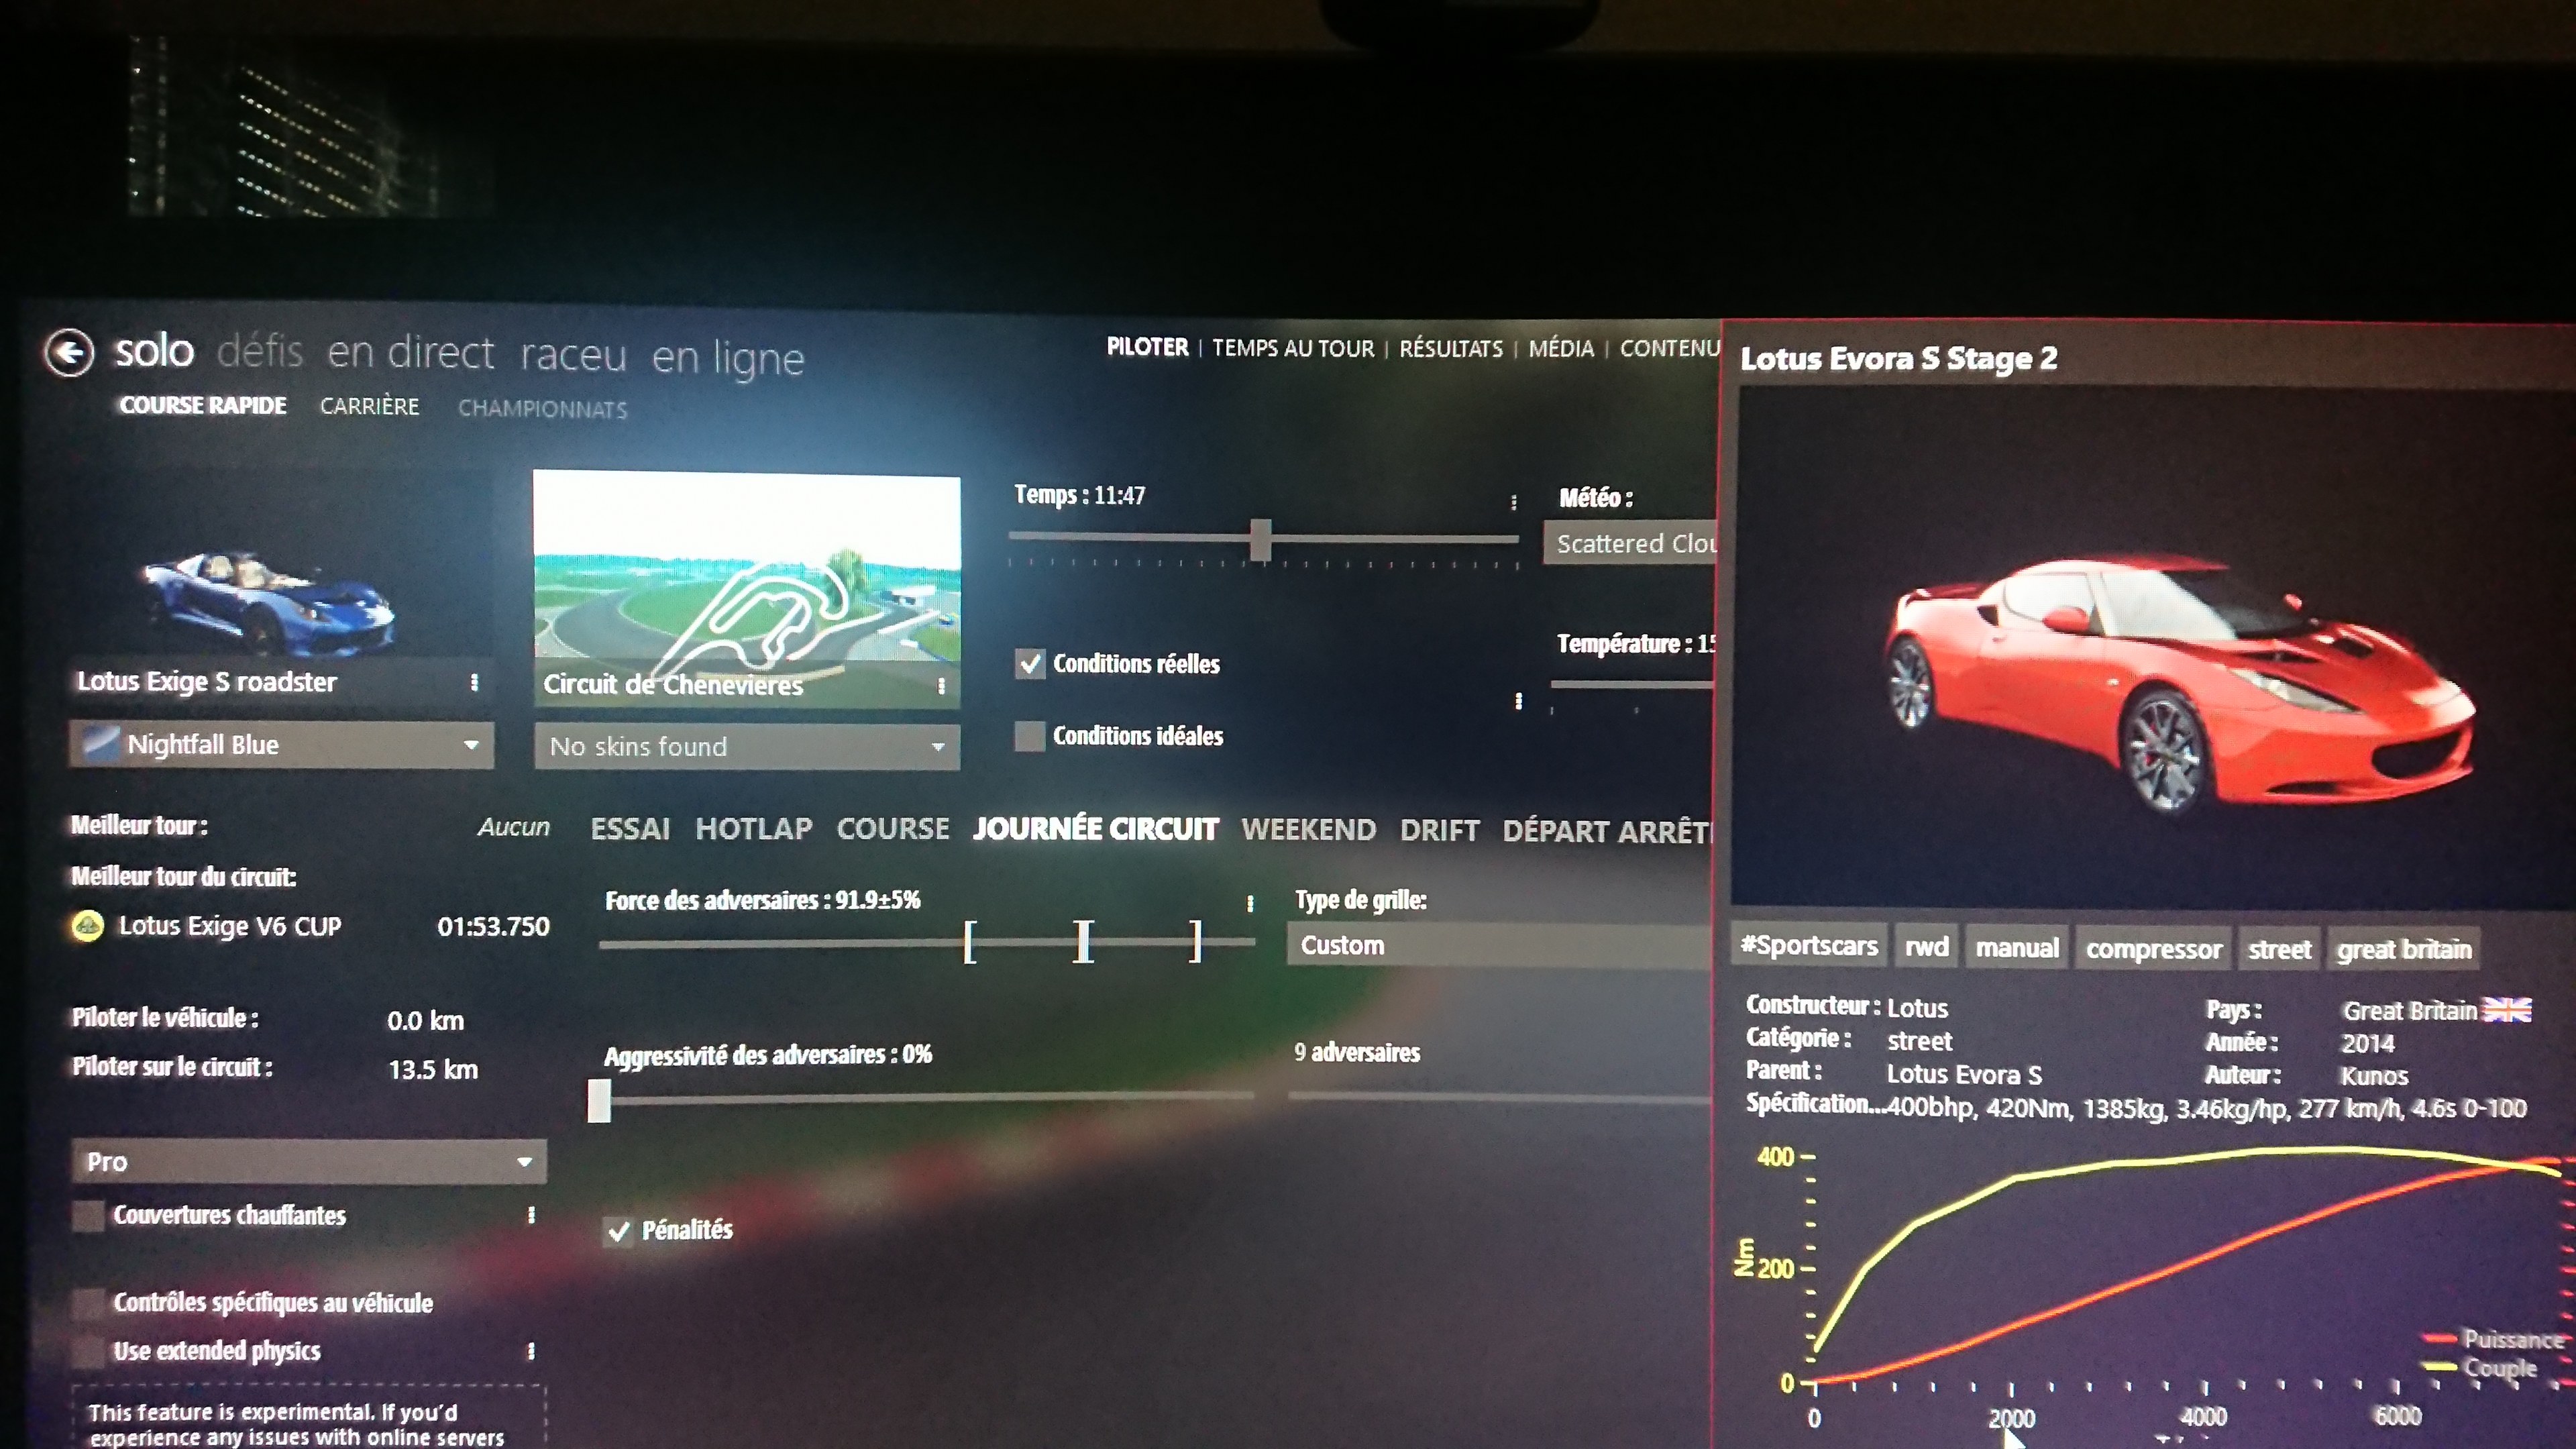Click the compressor tag
The image size is (2576, 1449).
(2154, 949)
